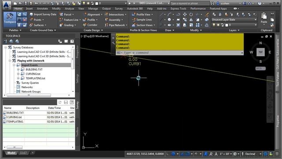Screen dimensions: 282x159
Task: Collapse the Import Events node
Action: point(14,65)
